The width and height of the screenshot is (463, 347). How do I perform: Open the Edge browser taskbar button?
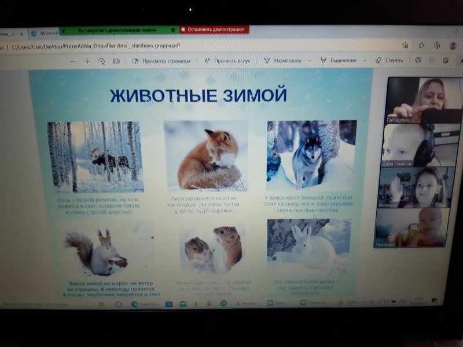click(145, 304)
